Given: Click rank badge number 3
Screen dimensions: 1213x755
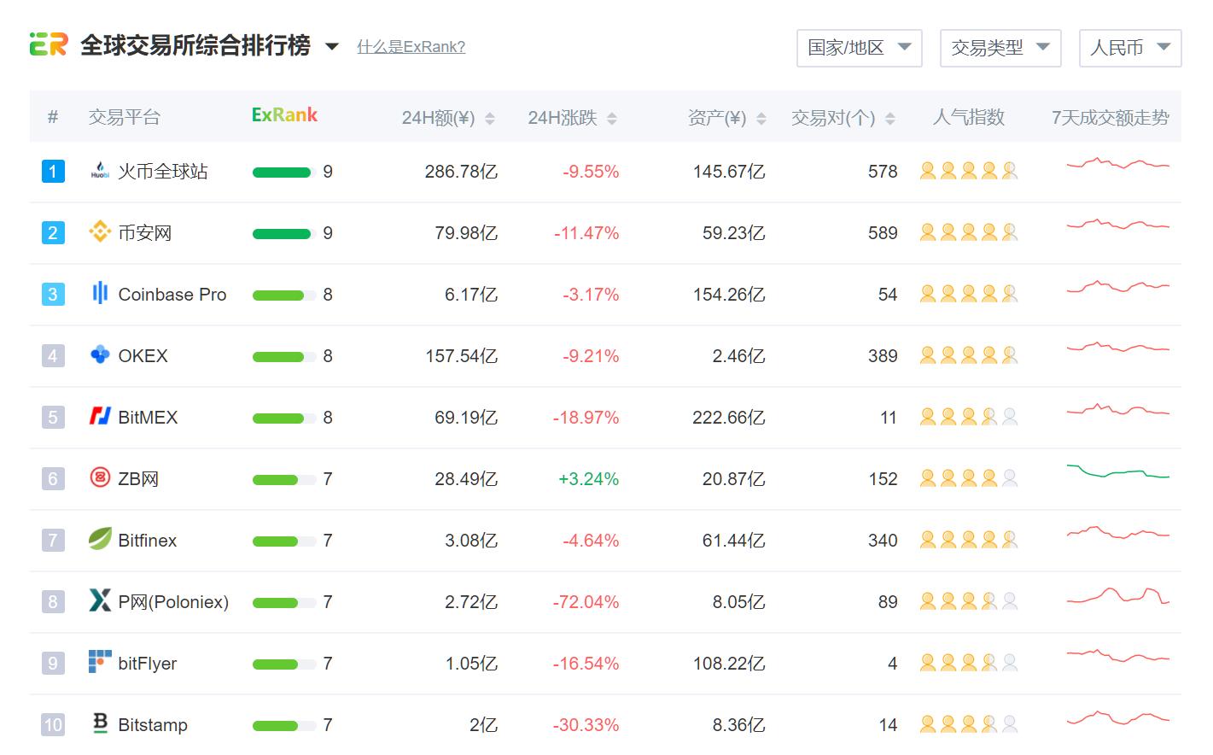Looking at the screenshot, I should point(53,295).
